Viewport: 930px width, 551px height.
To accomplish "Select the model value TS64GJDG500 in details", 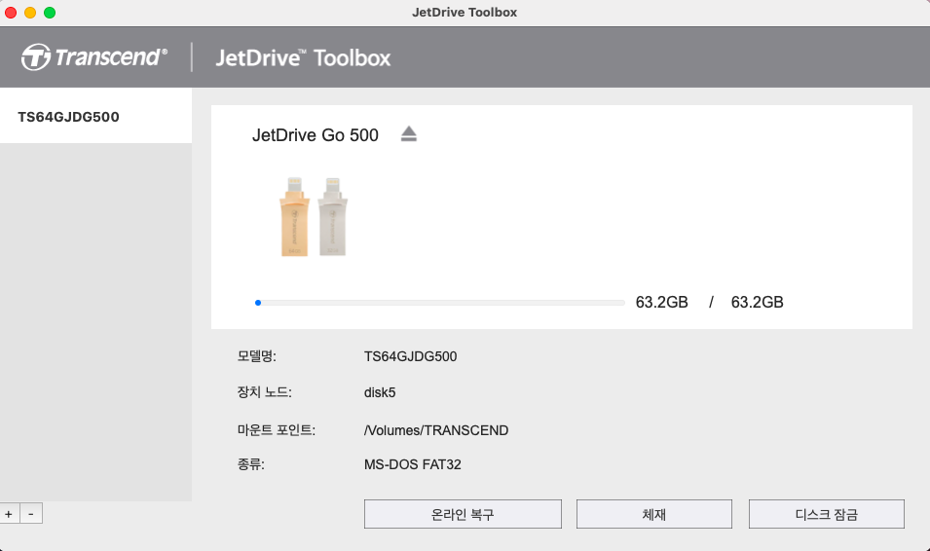I will tap(410, 356).
